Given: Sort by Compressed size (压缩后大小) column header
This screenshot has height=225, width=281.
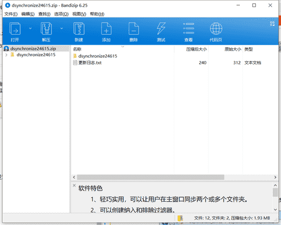Looking at the screenshot, I should coord(196,49).
